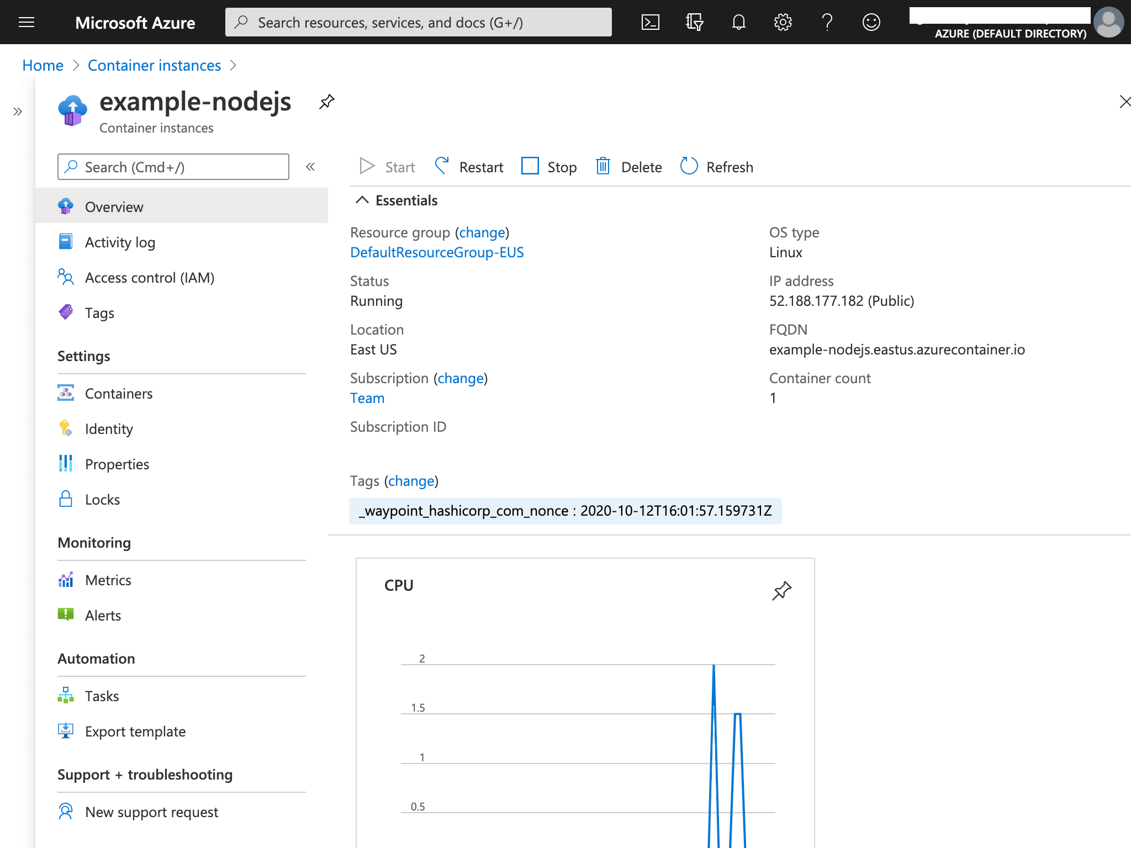The width and height of the screenshot is (1131, 848).
Task: Click the Restart container icon
Action: [x=442, y=167]
